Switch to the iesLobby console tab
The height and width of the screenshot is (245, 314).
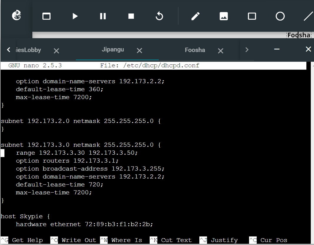click(28, 50)
